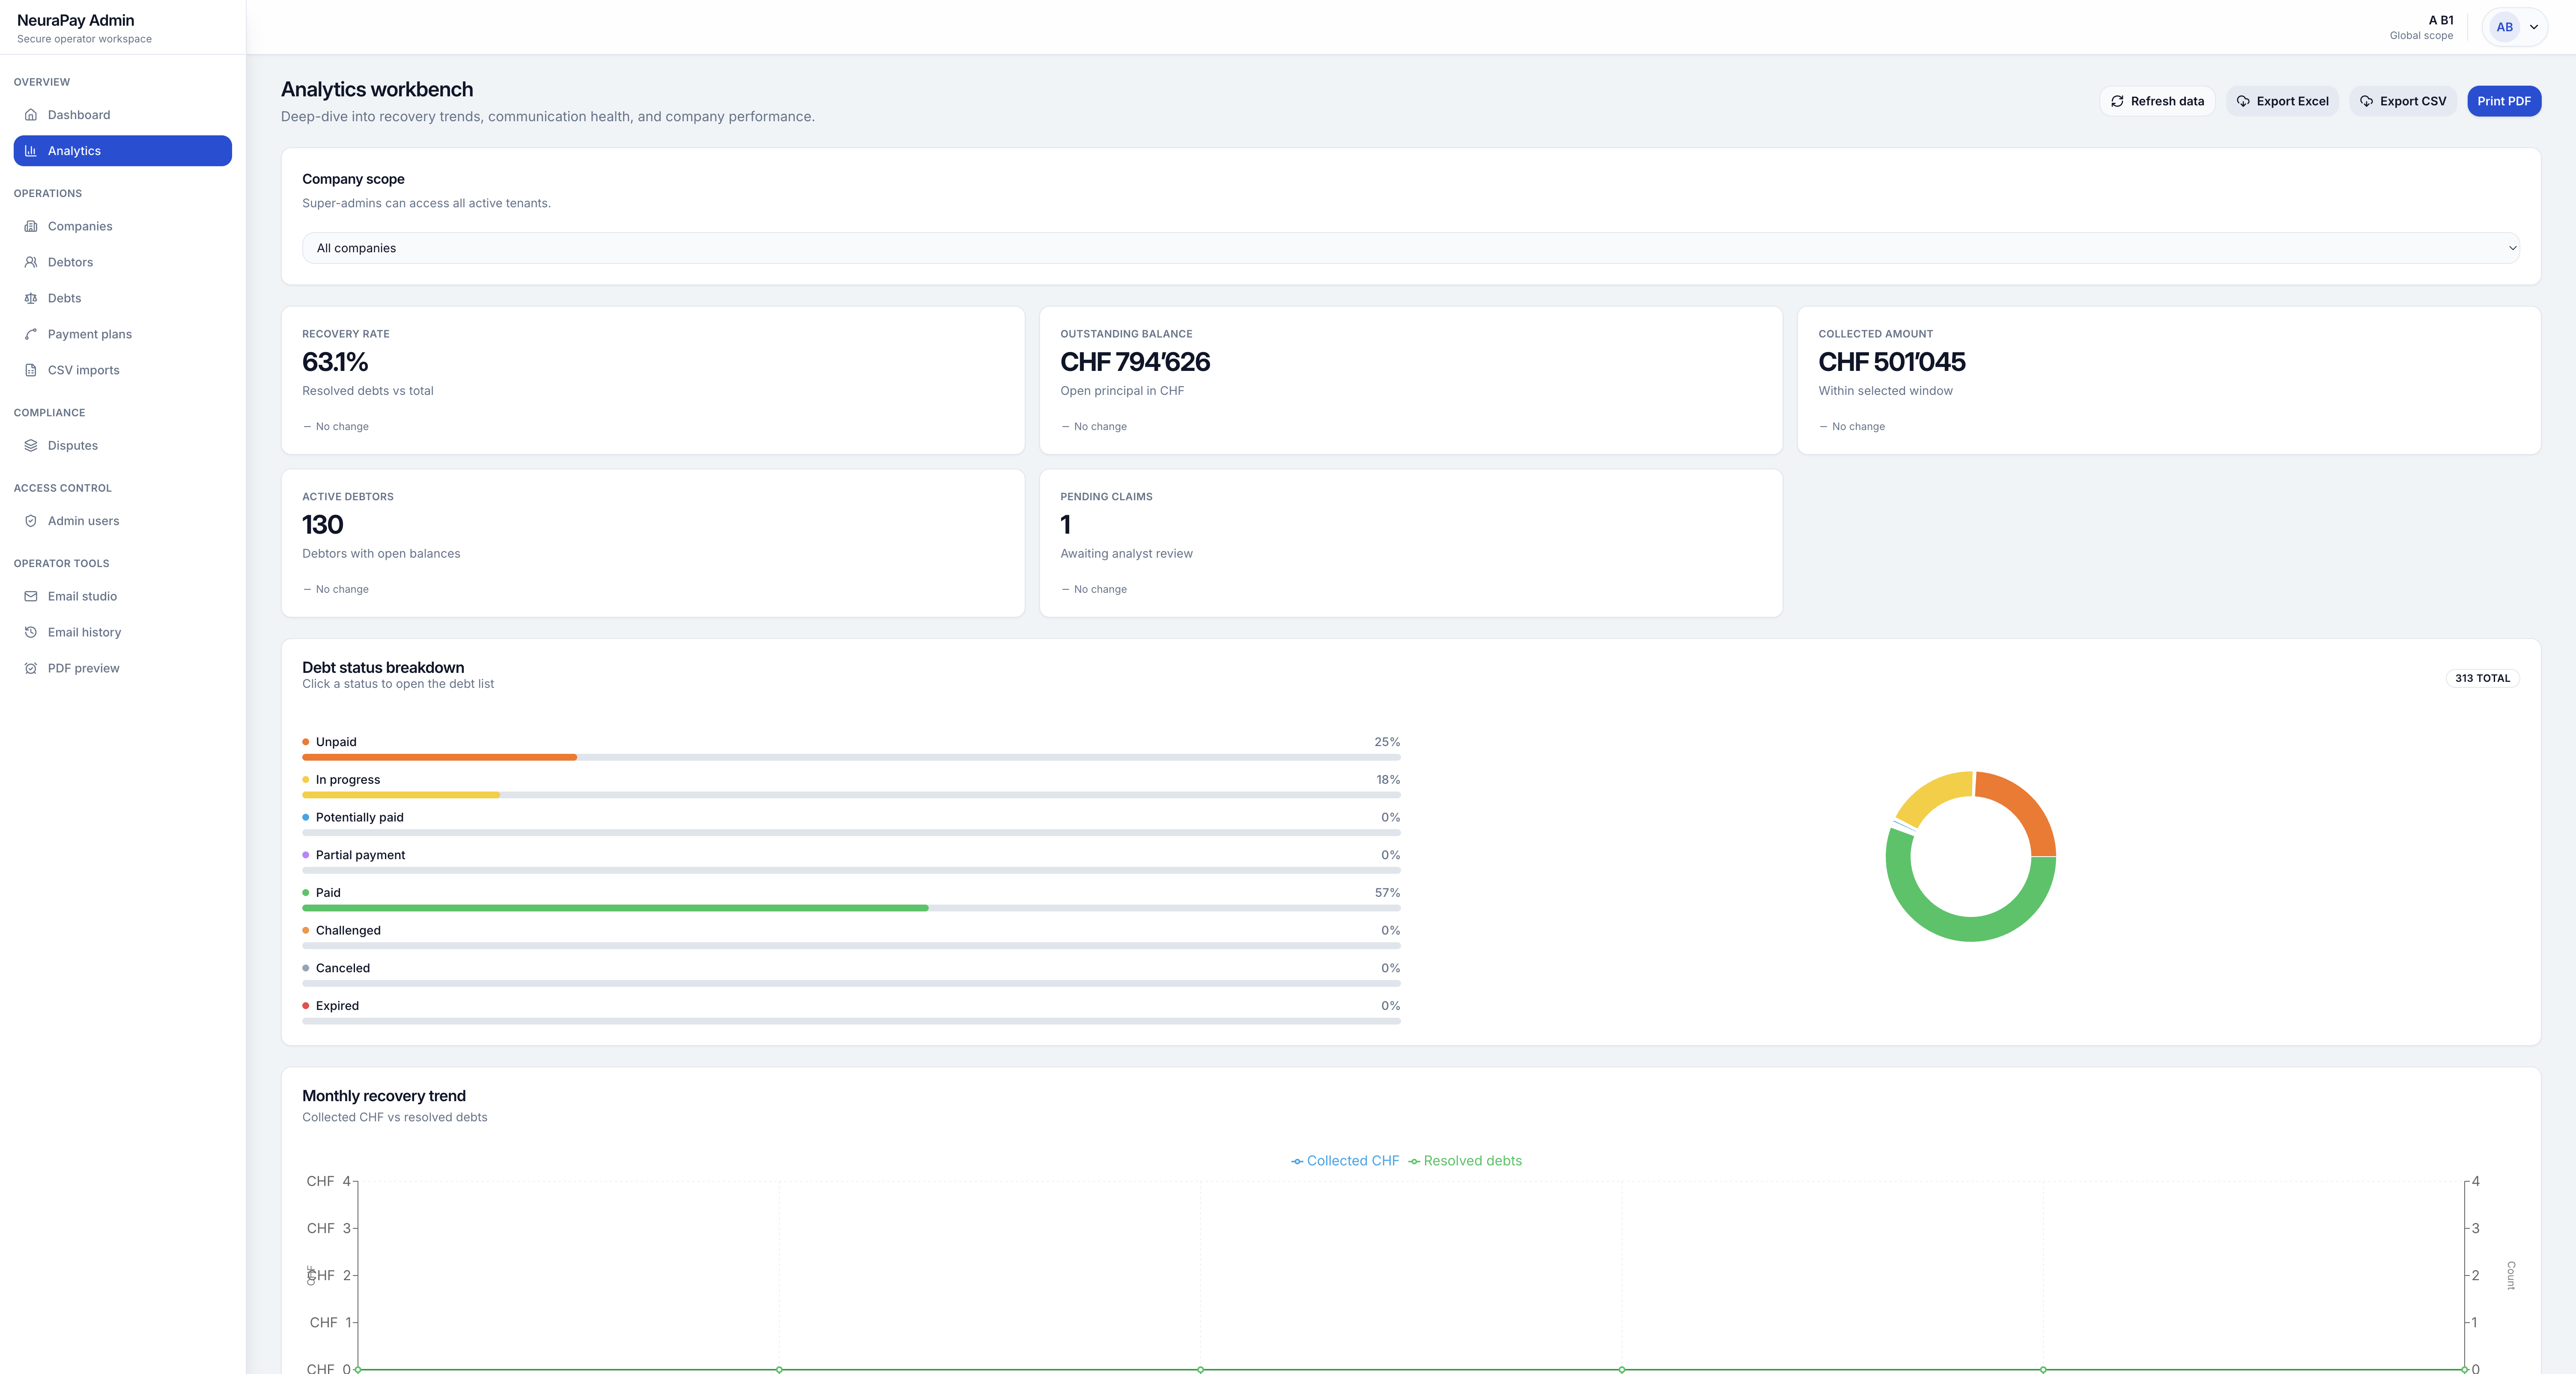Click the Debts scale icon
The image size is (2576, 1374).
[31, 298]
